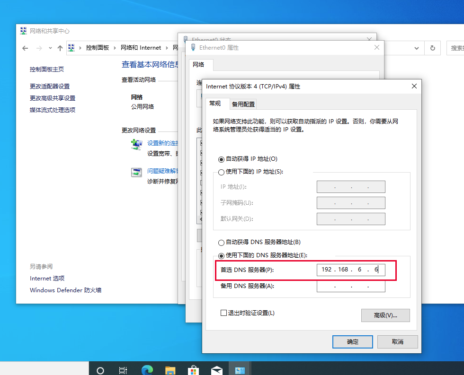The width and height of the screenshot is (464, 375).
Task: Expand the chevron after 控制面板 breadcrumb
Action: pos(115,48)
